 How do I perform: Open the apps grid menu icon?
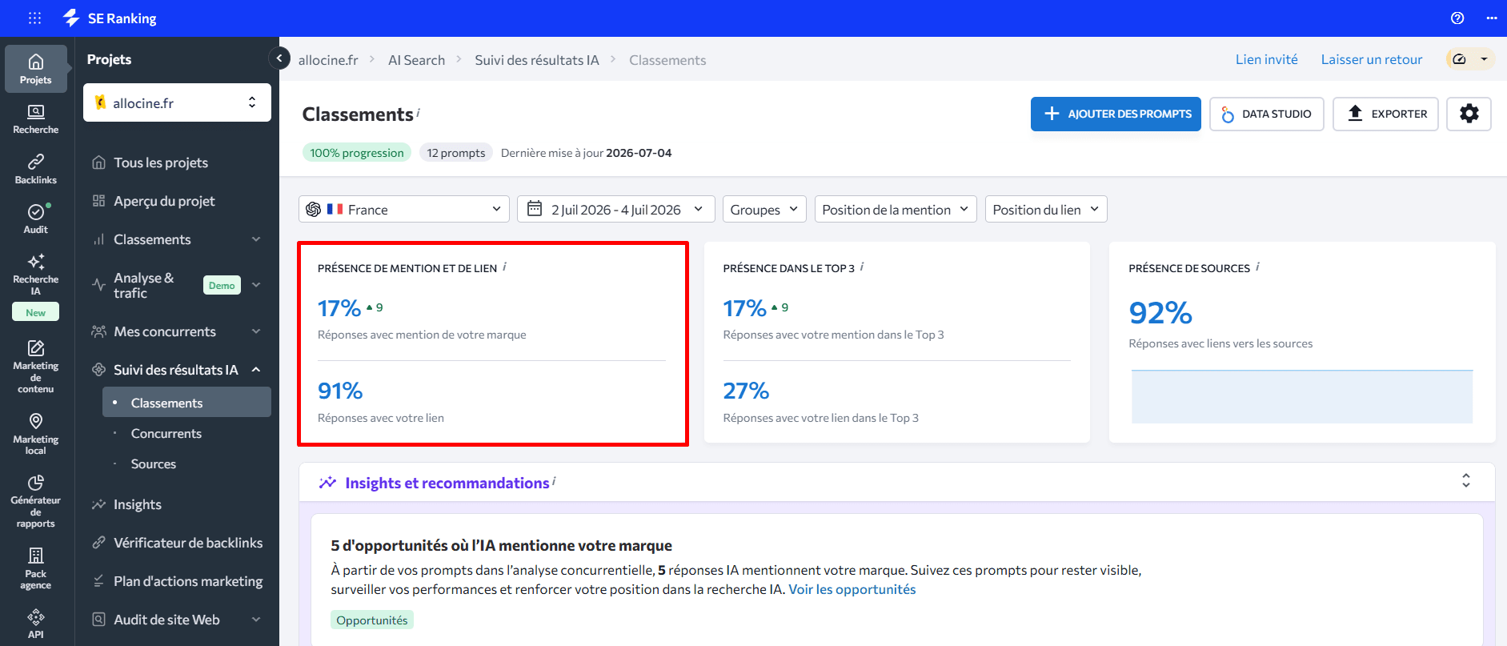(34, 18)
